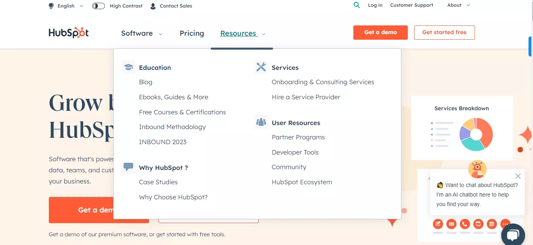Viewport: 533px width, 245px height.
Task: Click the Why HubSpot ? heading
Action: (x=163, y=168)
